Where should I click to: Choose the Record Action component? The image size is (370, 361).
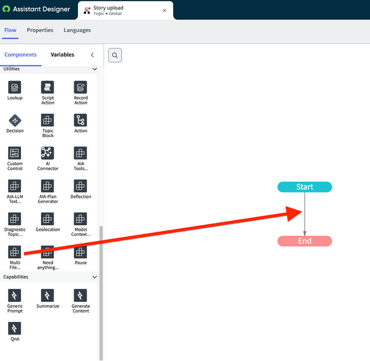[81, 92]
